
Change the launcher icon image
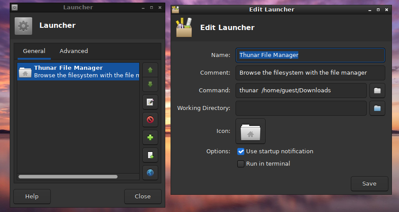[x=251, y=131]
